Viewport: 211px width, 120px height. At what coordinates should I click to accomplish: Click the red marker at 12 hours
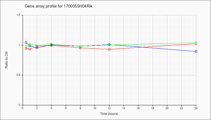point(109,49)
